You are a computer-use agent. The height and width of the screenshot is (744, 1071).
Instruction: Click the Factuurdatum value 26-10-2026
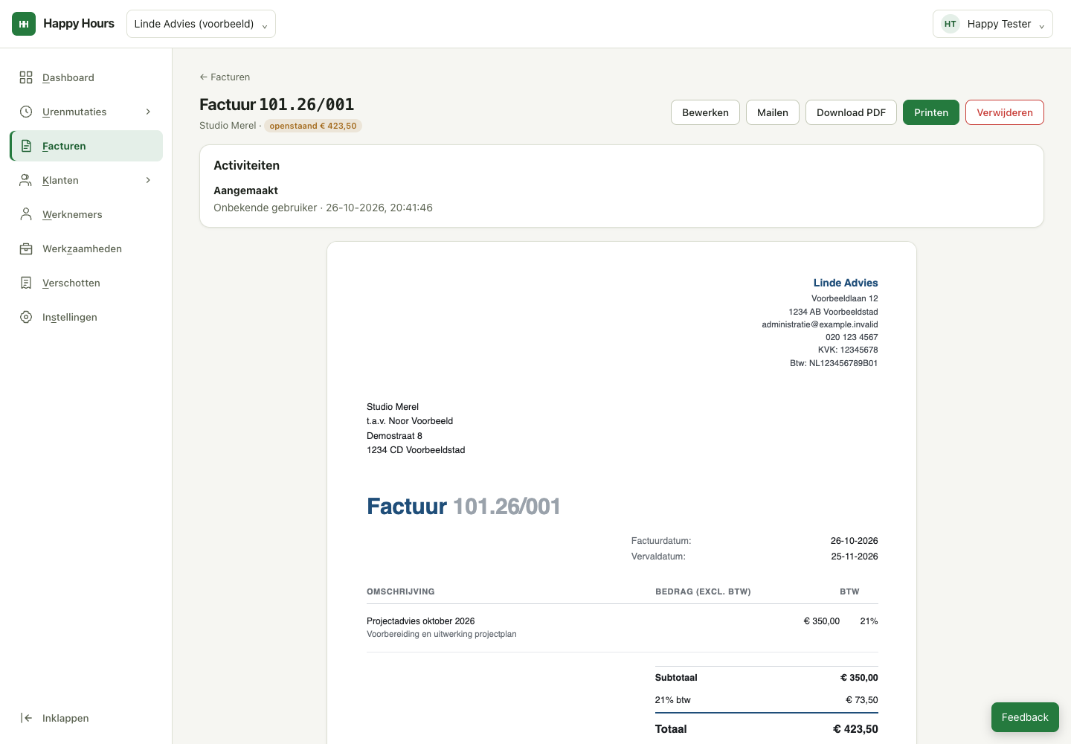855,541
